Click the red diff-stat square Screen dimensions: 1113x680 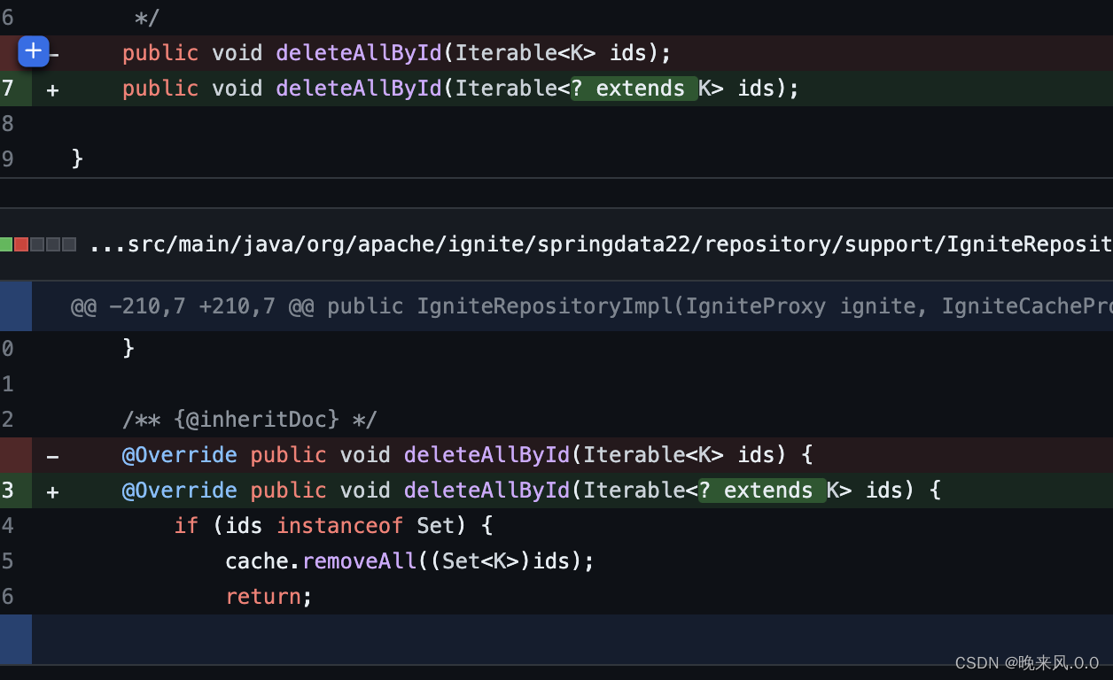[22, 243]
